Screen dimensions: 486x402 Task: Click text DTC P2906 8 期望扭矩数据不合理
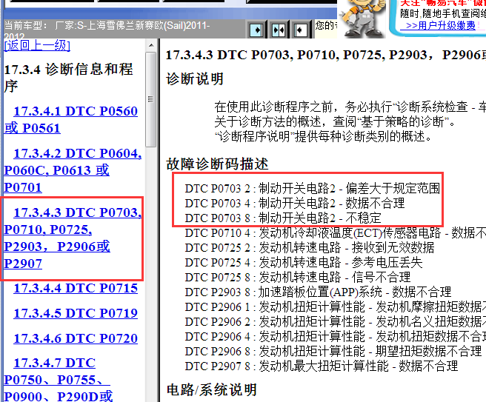coord(333,352)
